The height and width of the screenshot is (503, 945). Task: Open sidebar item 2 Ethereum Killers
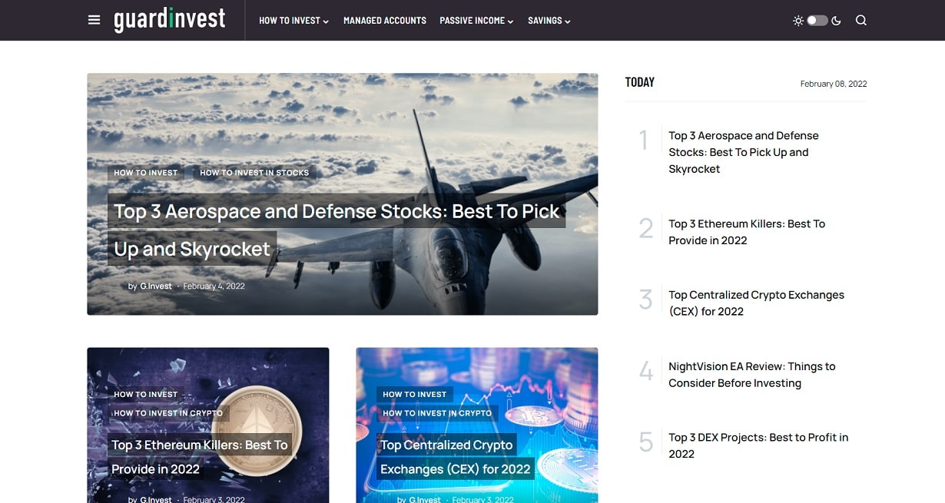point(747,232)
